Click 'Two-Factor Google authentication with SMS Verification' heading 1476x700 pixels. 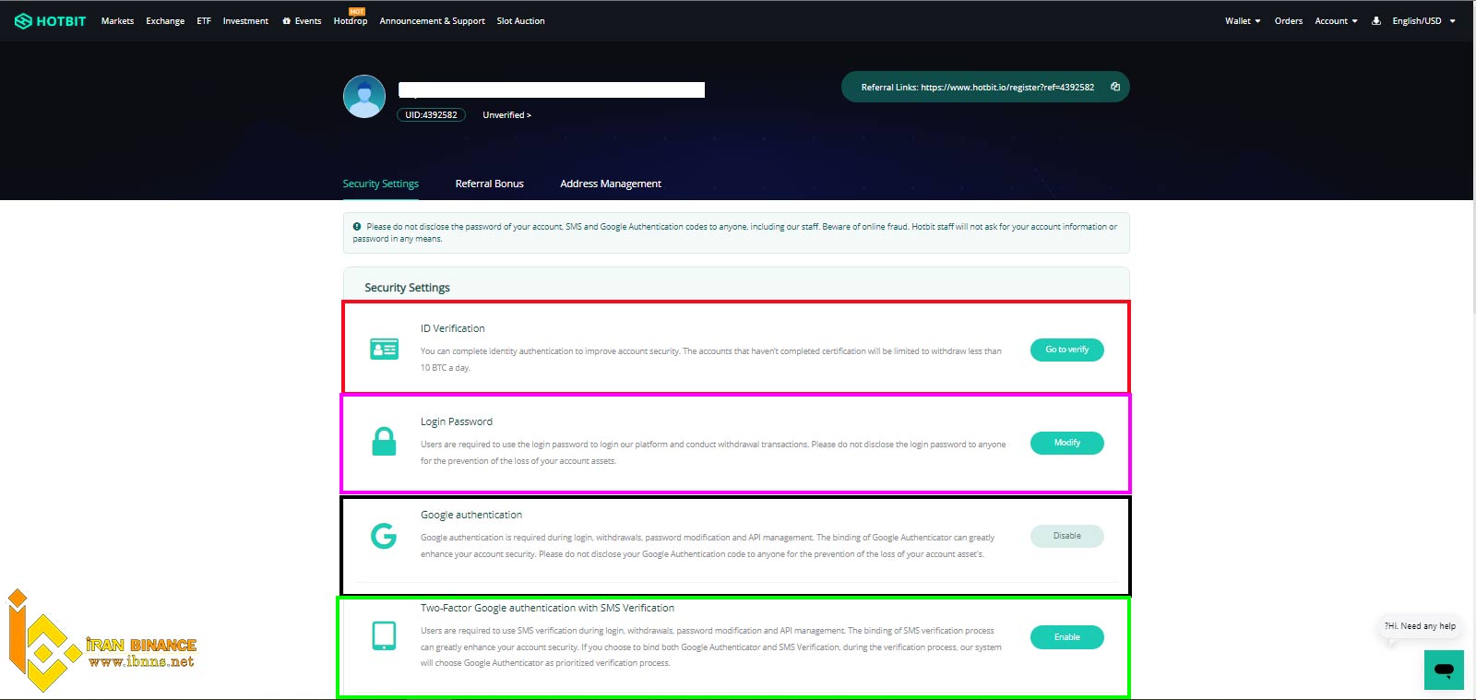[x=547, y=608]
